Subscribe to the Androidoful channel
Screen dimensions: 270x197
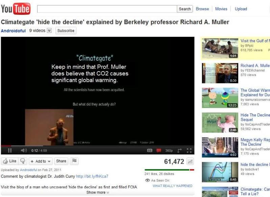[x=66, y=31]
